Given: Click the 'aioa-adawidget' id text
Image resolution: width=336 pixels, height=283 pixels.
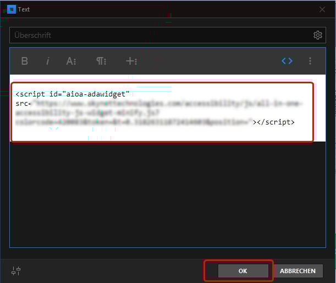Looking at the screenshot, I should tap(96, 94).
